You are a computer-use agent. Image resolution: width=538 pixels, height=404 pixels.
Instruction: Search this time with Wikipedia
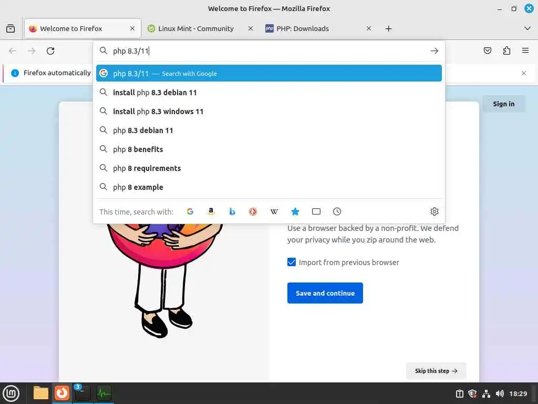(274, 211)
